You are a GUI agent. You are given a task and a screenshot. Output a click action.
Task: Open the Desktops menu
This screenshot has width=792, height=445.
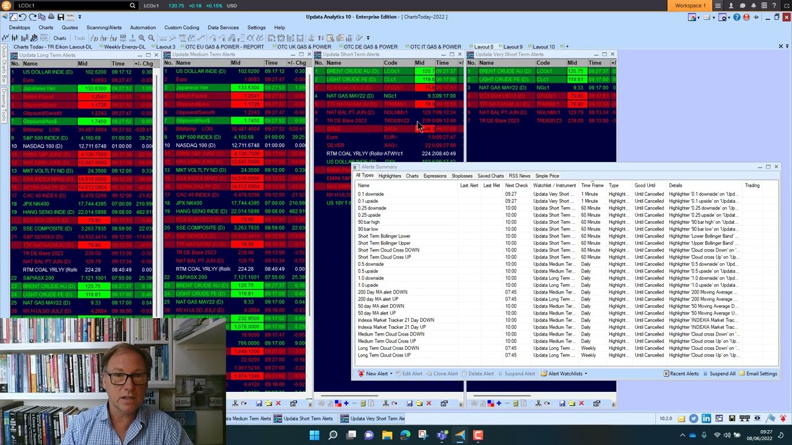(19, 27)
